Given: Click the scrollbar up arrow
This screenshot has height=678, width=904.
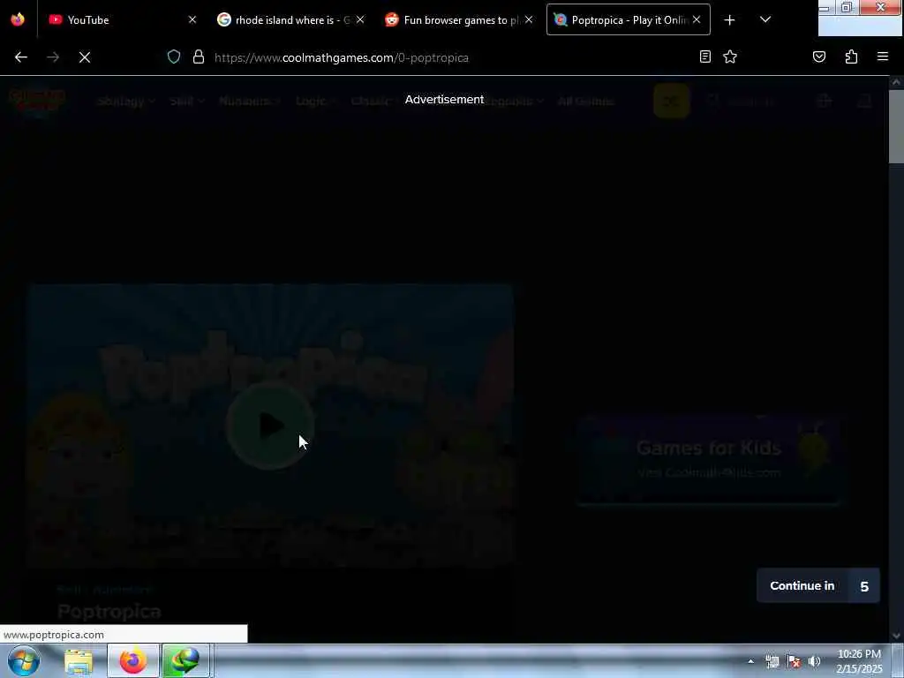Looking at the screenshot, I should (x=896, y=82).
